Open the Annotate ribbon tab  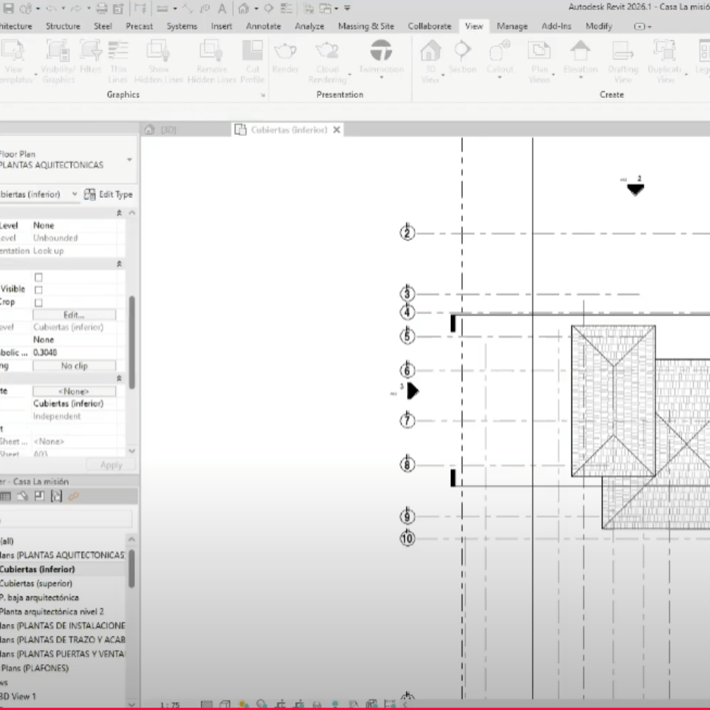pos(263,26)
